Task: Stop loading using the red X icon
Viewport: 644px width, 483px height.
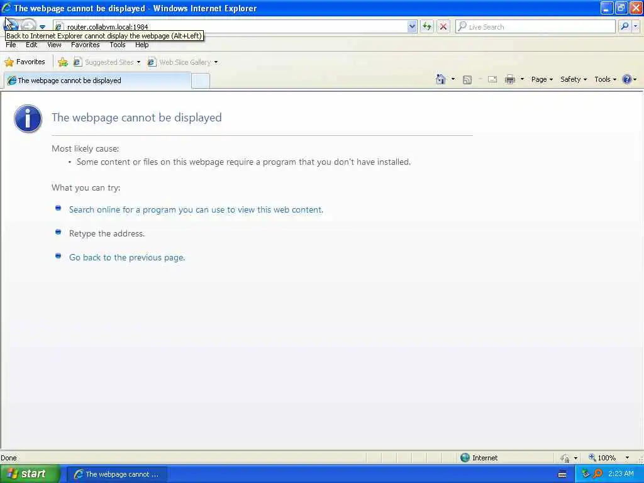Action: (x=443, y=26)
